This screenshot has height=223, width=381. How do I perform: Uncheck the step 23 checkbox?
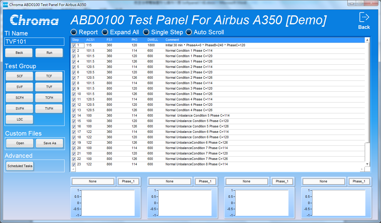(74, 164)
